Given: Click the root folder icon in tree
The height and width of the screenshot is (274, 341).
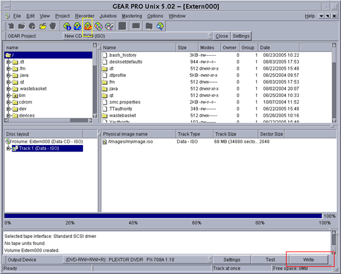Looking at the screenshot, I should pyautogui.click(x=8, y=55).
